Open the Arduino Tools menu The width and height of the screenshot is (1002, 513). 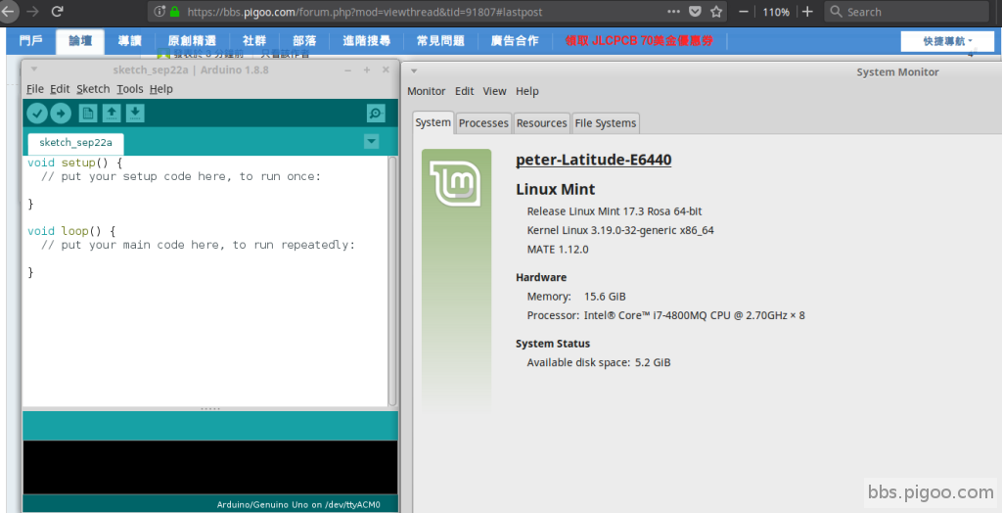tap(130, 89)
